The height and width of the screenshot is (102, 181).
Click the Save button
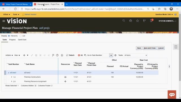click(x=139, y=48)
